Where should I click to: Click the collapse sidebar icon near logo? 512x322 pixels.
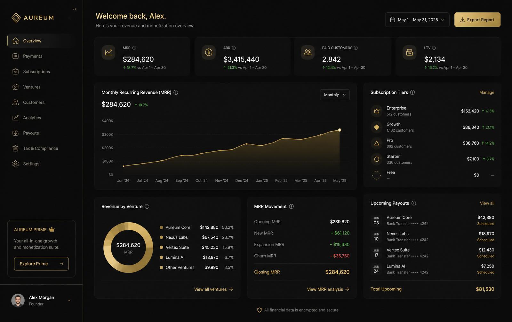coord(75,9)
